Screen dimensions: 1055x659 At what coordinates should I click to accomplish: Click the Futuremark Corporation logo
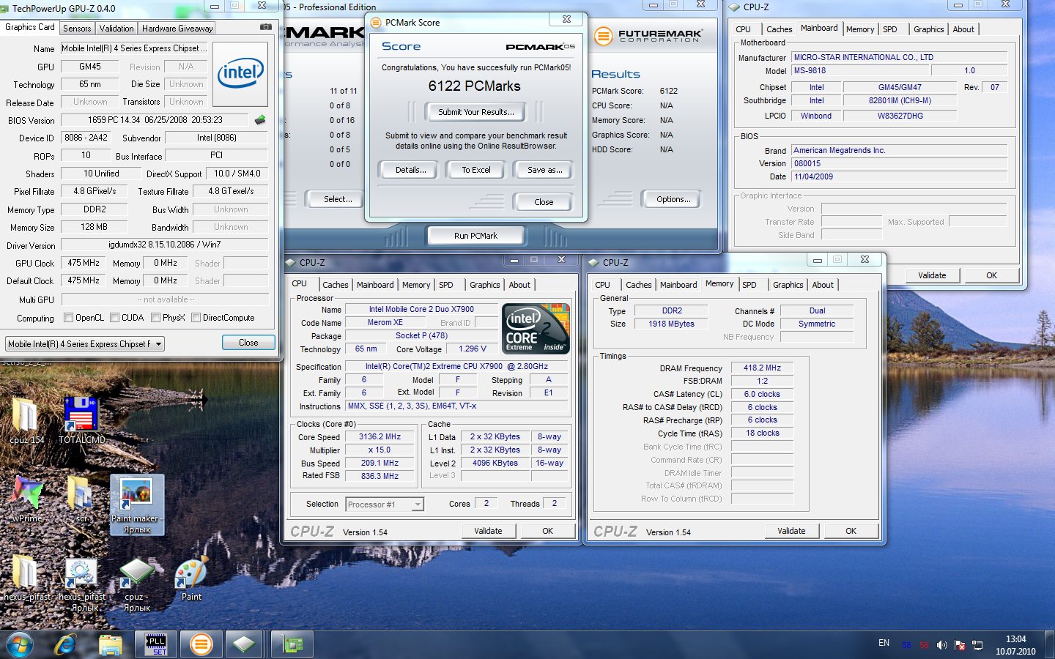tap(649, 35)
